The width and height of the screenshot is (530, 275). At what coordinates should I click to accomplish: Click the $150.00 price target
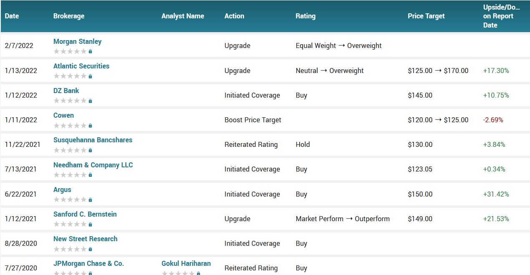(420, 194)
